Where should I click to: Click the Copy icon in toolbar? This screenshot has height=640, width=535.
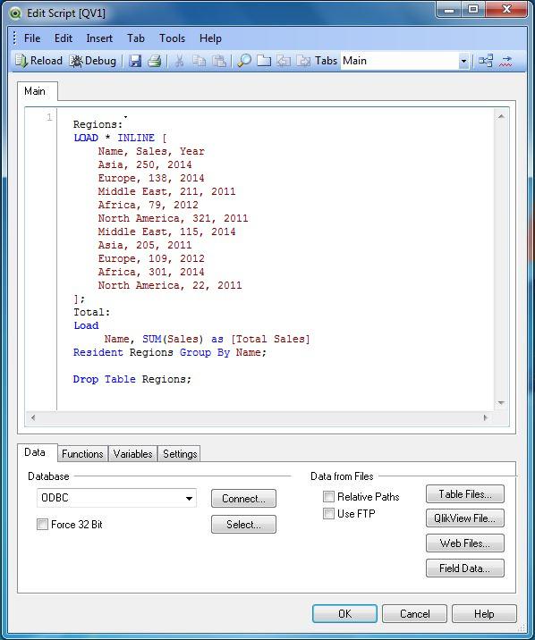click(x=200, y=61)
